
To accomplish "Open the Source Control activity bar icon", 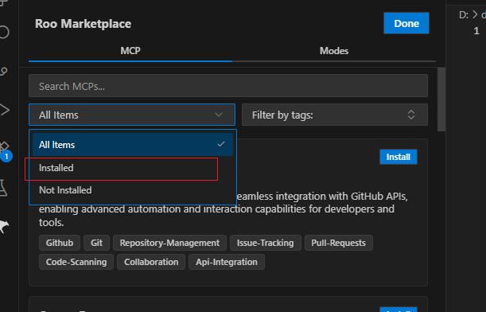I will (4, 72).
